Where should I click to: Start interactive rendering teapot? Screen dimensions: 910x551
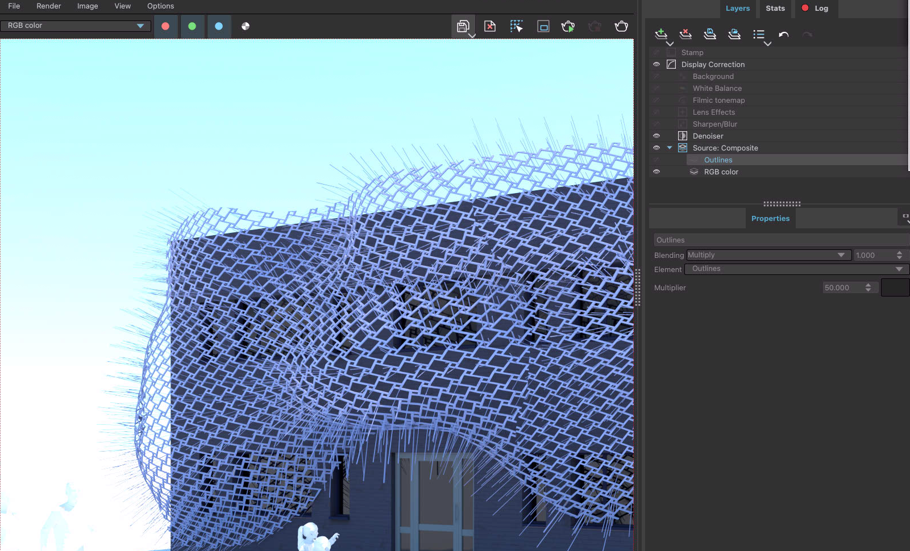click(x=568, y=26)
